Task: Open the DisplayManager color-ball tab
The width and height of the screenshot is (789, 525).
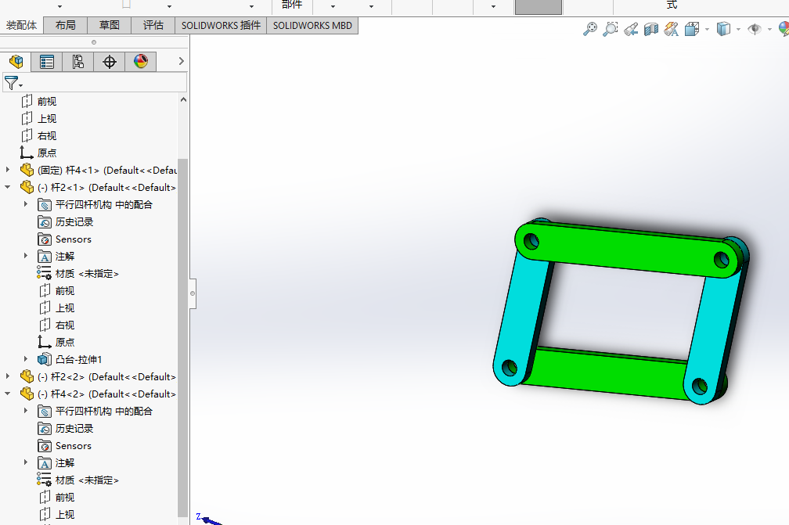Action: (140, 62)
